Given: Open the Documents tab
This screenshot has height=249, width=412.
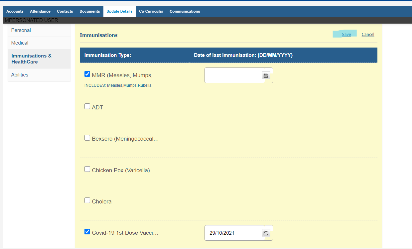Looking at the screenshot, I should coord(90,11).
